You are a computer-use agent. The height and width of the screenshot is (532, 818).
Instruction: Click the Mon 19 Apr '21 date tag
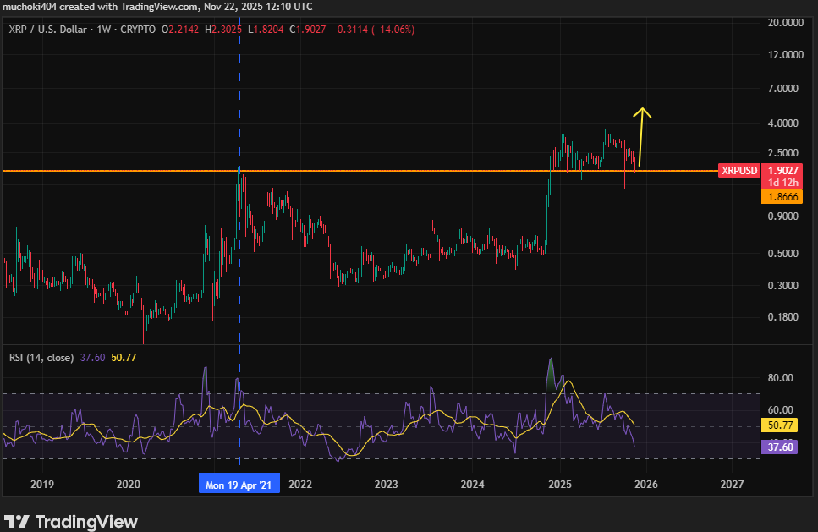coord(239,484)
